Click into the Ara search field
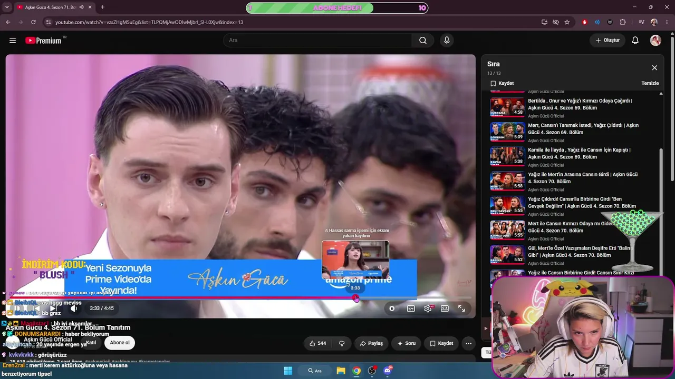The width and height of the screenshot is (675, 379). (318, 41)
